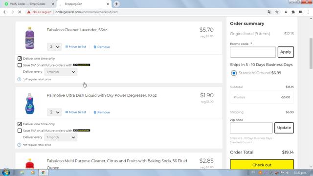Viewport: 313px width, 176px height.
Task: Proceed with Check out button
Action: pyautogui.click(x=262, y=164)
